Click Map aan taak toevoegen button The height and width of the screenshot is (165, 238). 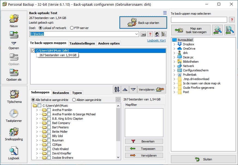191,30
